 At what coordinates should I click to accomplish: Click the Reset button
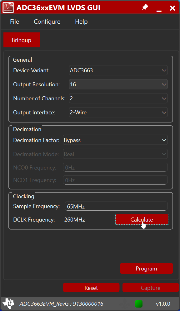pyautogui.click(x=91, y=287)
